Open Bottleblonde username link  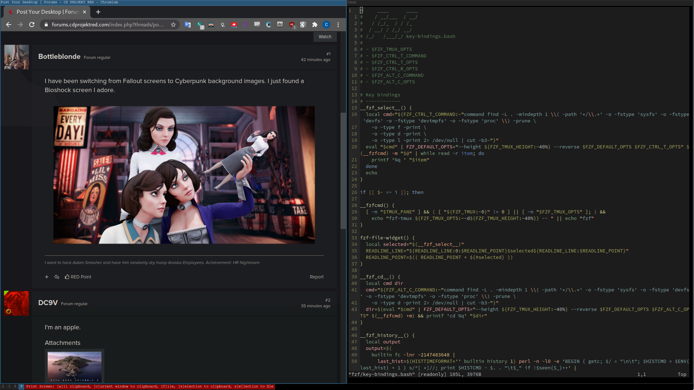59,57
